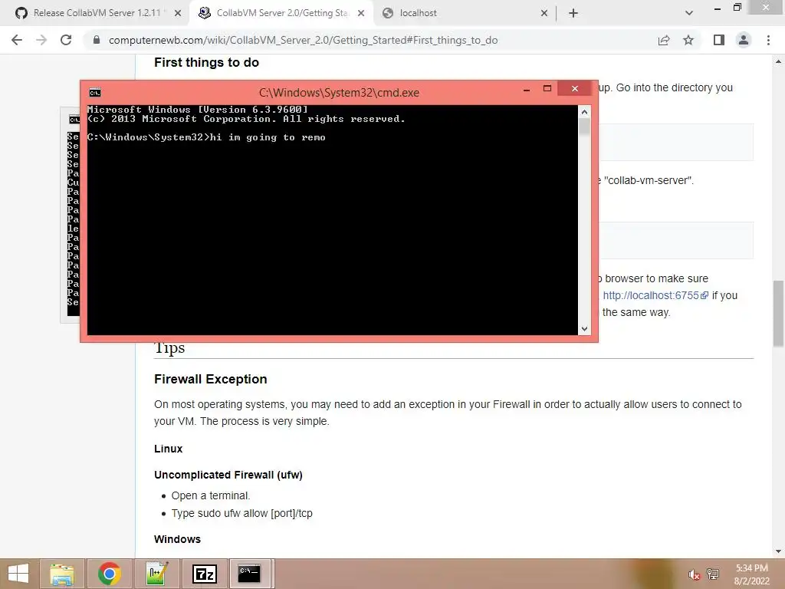
Task: Expand the tab search chevron
Action: click(x=689, y=13)
